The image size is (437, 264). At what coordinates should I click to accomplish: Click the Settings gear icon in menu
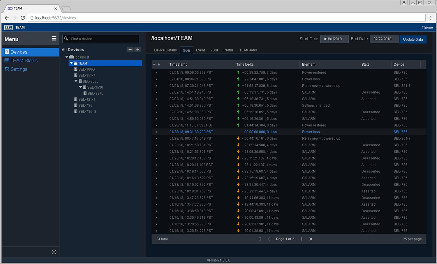click(7, 69)
